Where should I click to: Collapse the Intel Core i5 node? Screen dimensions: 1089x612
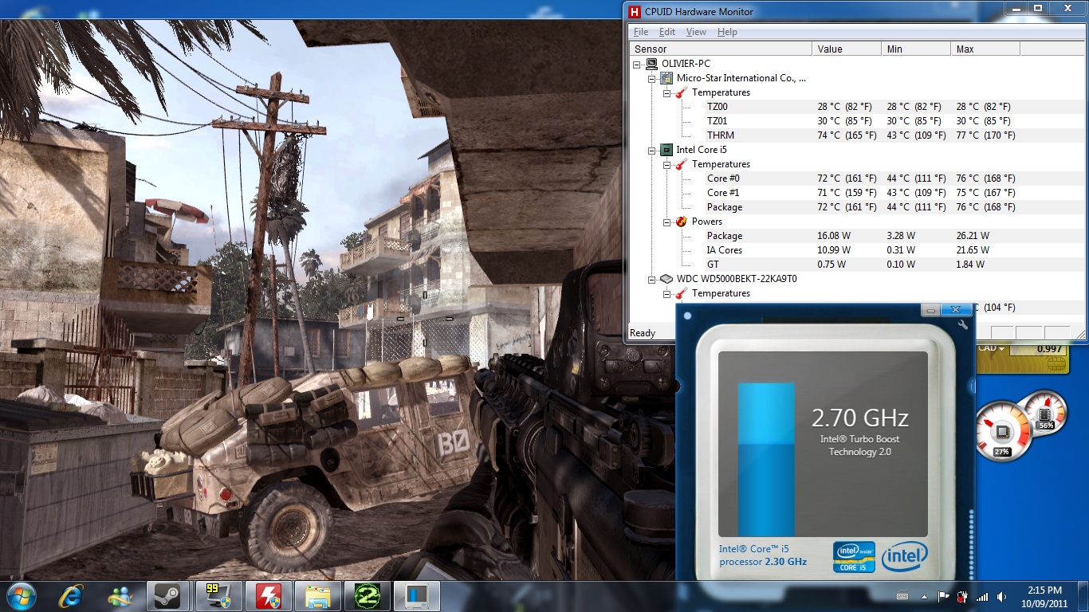[652, 150]
